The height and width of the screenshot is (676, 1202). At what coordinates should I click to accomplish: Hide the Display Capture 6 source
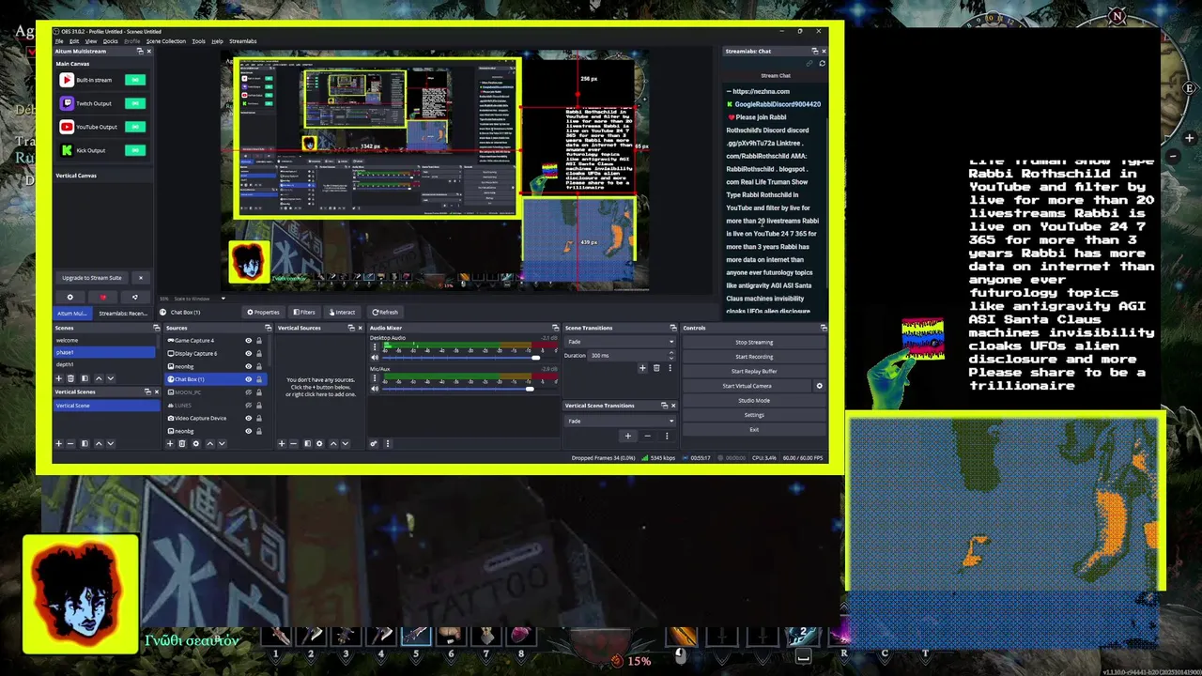pos(248,353)
